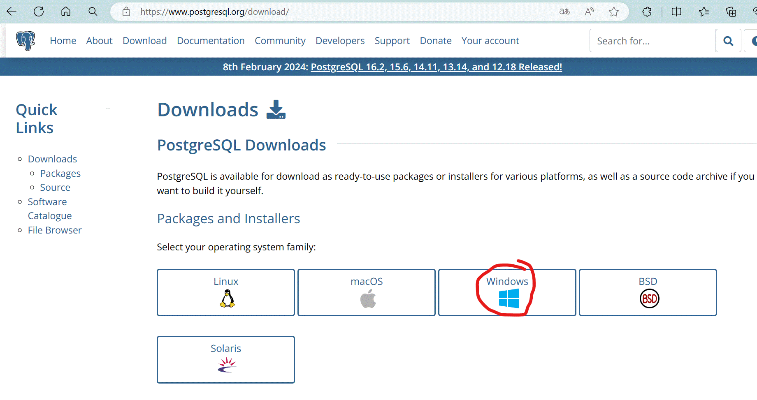Image resolution: width=757 pixels, height=400 pixels.
Task: Click the browser search magnifier icon
Action: coord(93,12)
